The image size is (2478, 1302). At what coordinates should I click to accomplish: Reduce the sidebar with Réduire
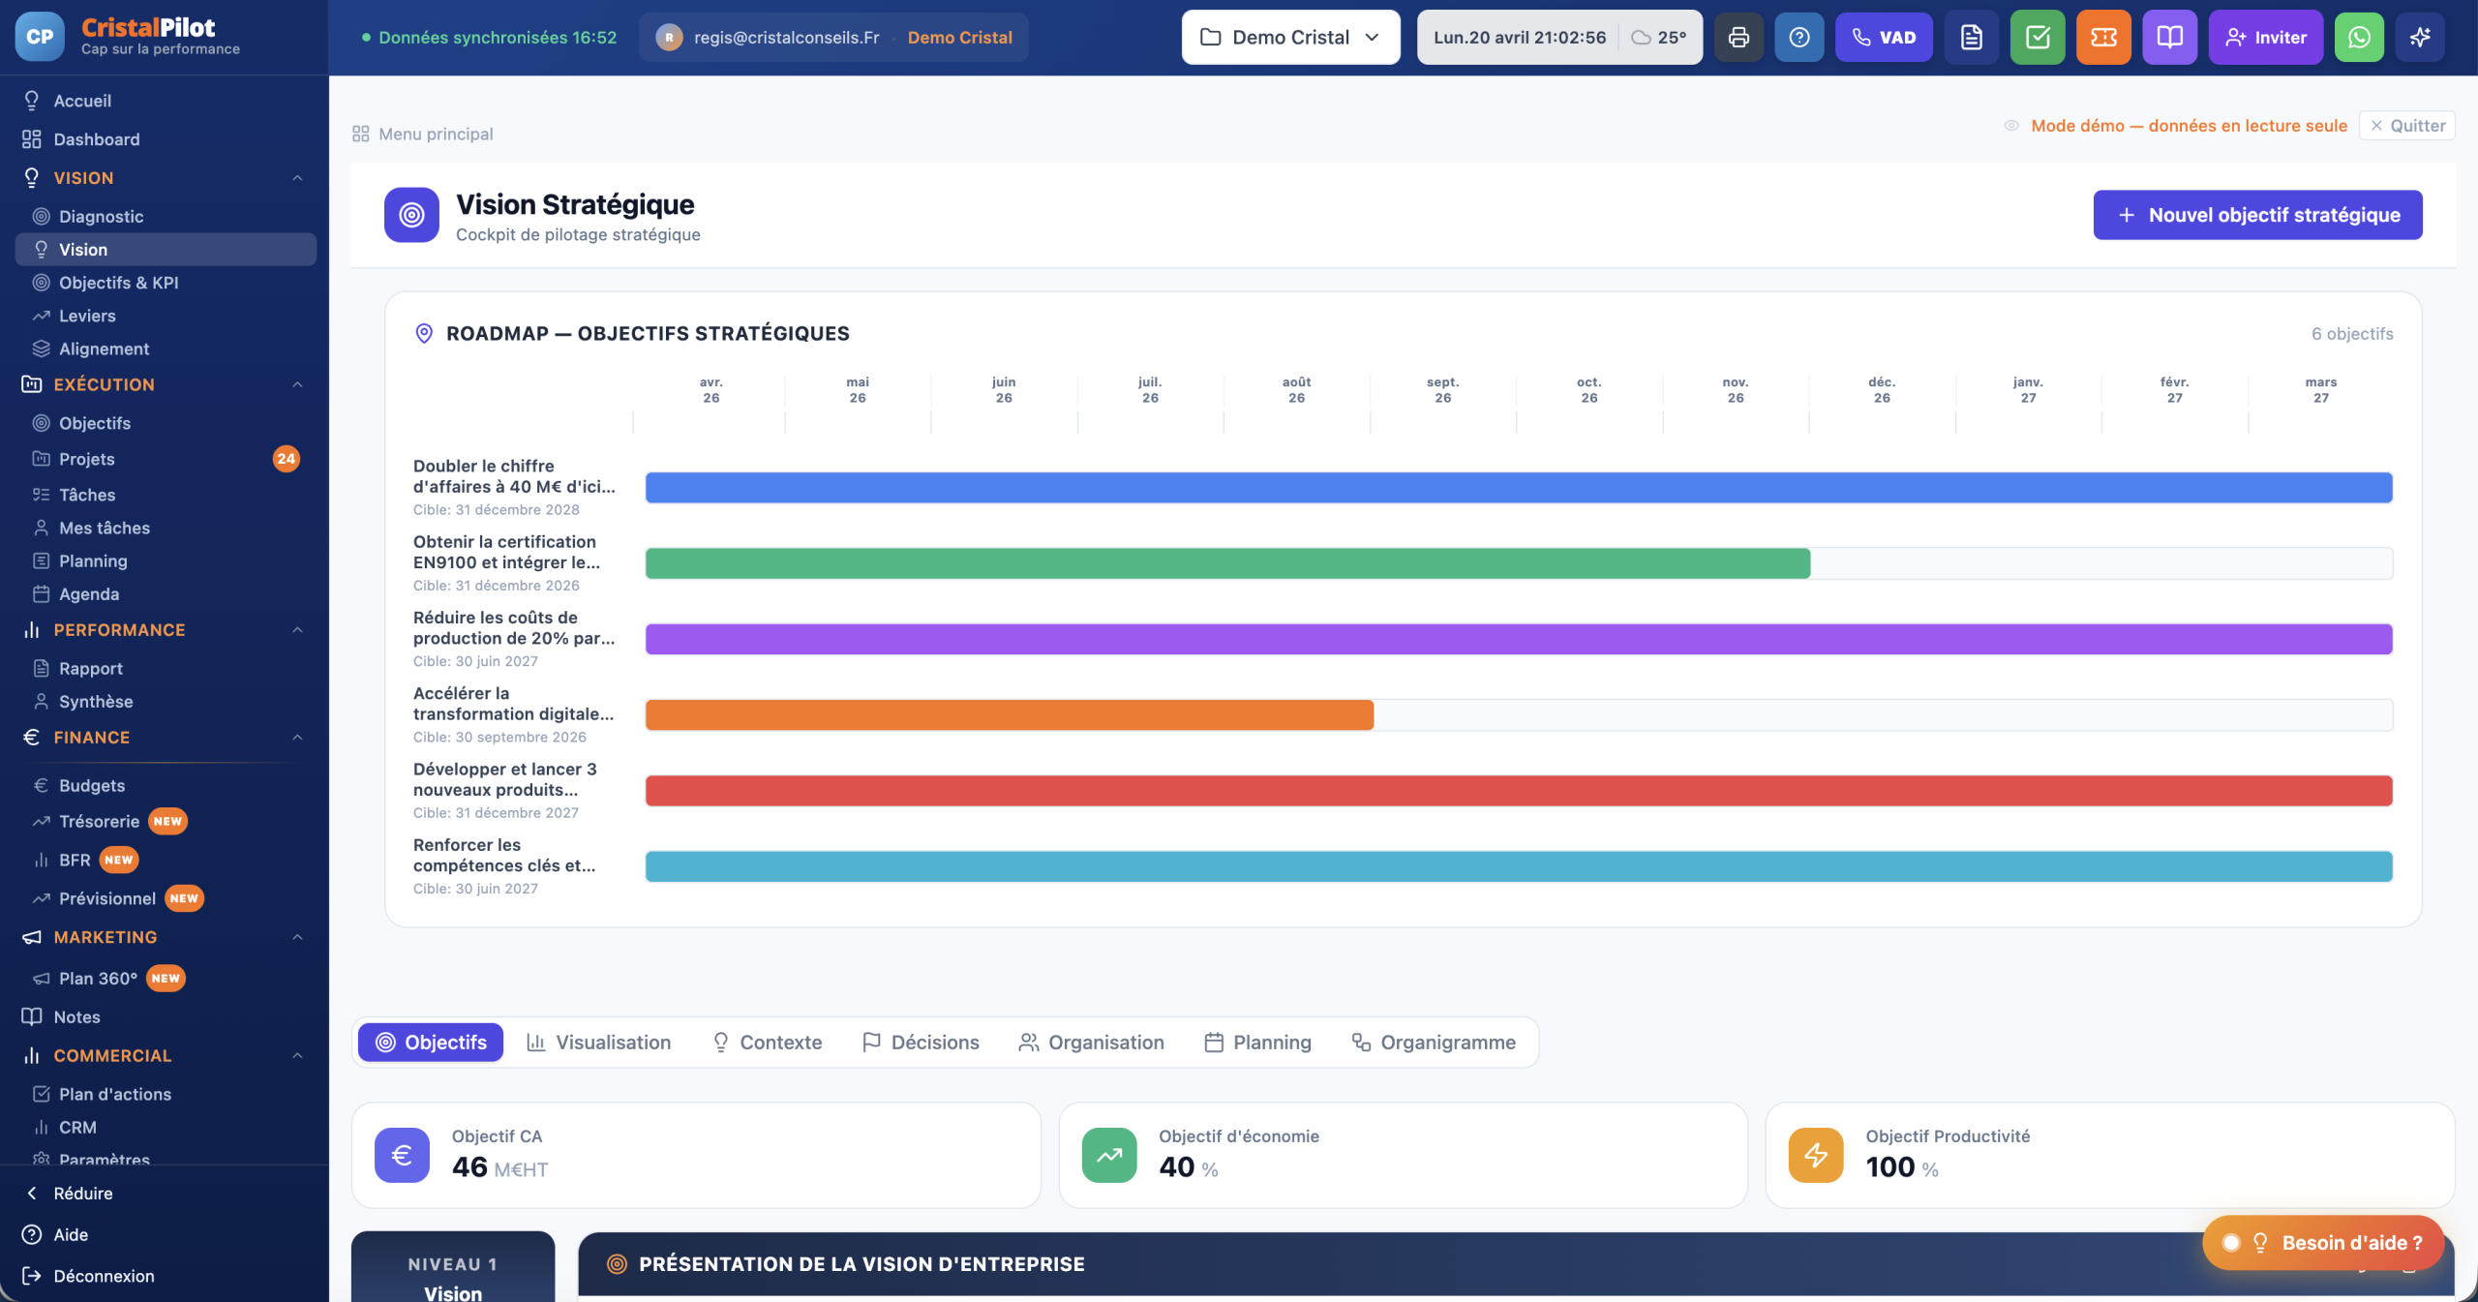coord(82,1194)
